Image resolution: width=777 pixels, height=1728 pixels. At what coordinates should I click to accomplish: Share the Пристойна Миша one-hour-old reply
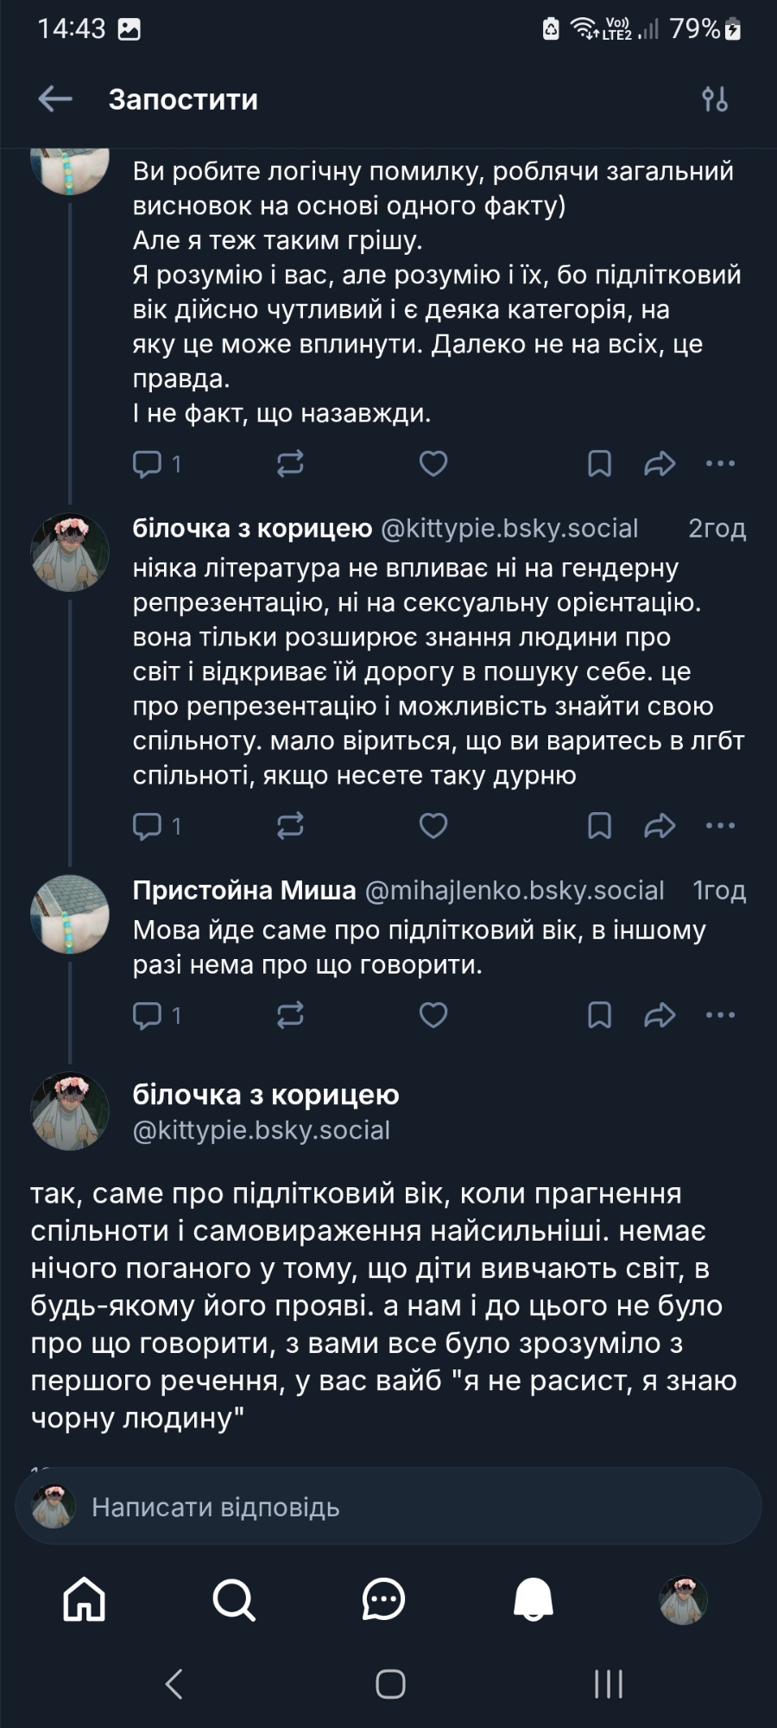point(660,1015)
